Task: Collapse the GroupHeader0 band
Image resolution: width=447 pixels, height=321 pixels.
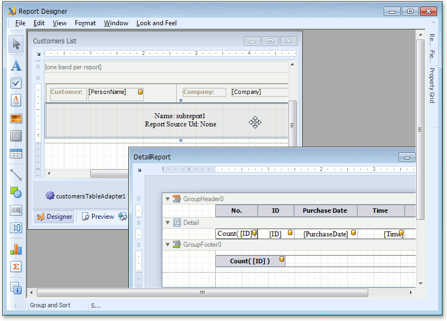Action: coord(168,199)
